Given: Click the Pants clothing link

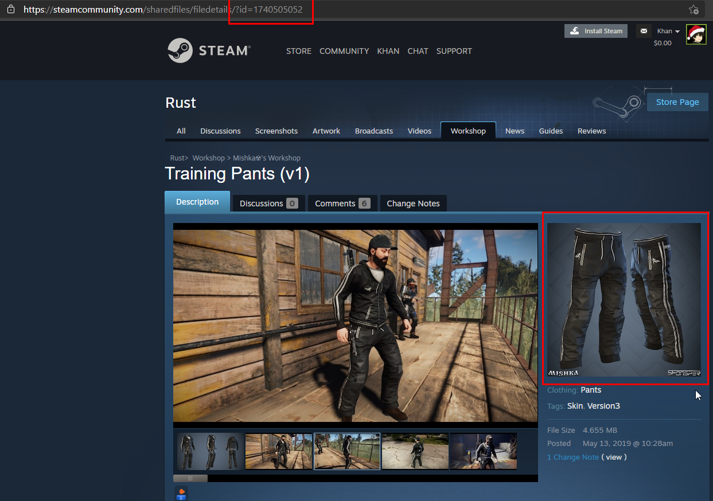Looking at the screenshot, I should click(591, 390).
